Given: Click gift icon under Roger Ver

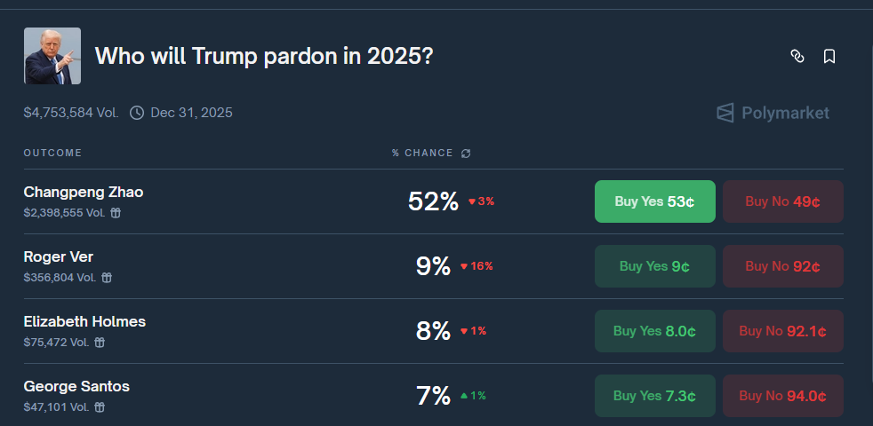Looking at the screenshot, I should coord(107,278).
